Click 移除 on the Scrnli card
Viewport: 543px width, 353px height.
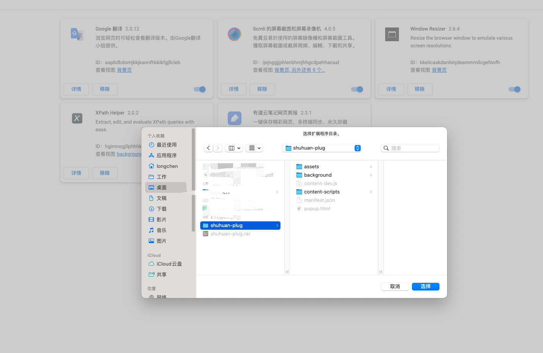(262, 89)
